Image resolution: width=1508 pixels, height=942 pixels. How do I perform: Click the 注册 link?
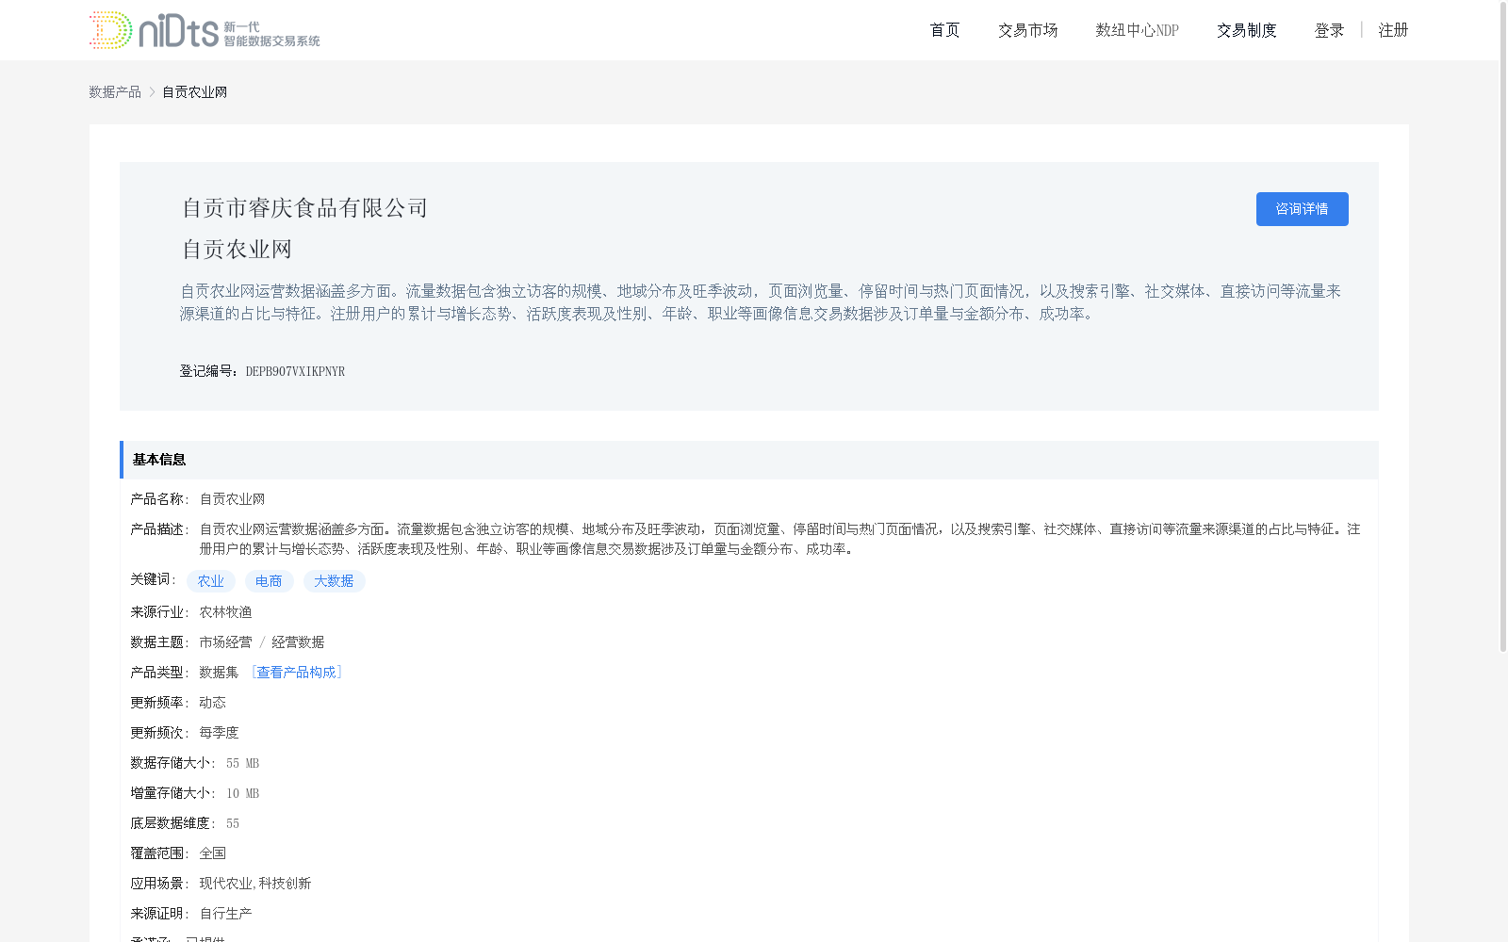pyautogui.click(x=1393, y=30)
